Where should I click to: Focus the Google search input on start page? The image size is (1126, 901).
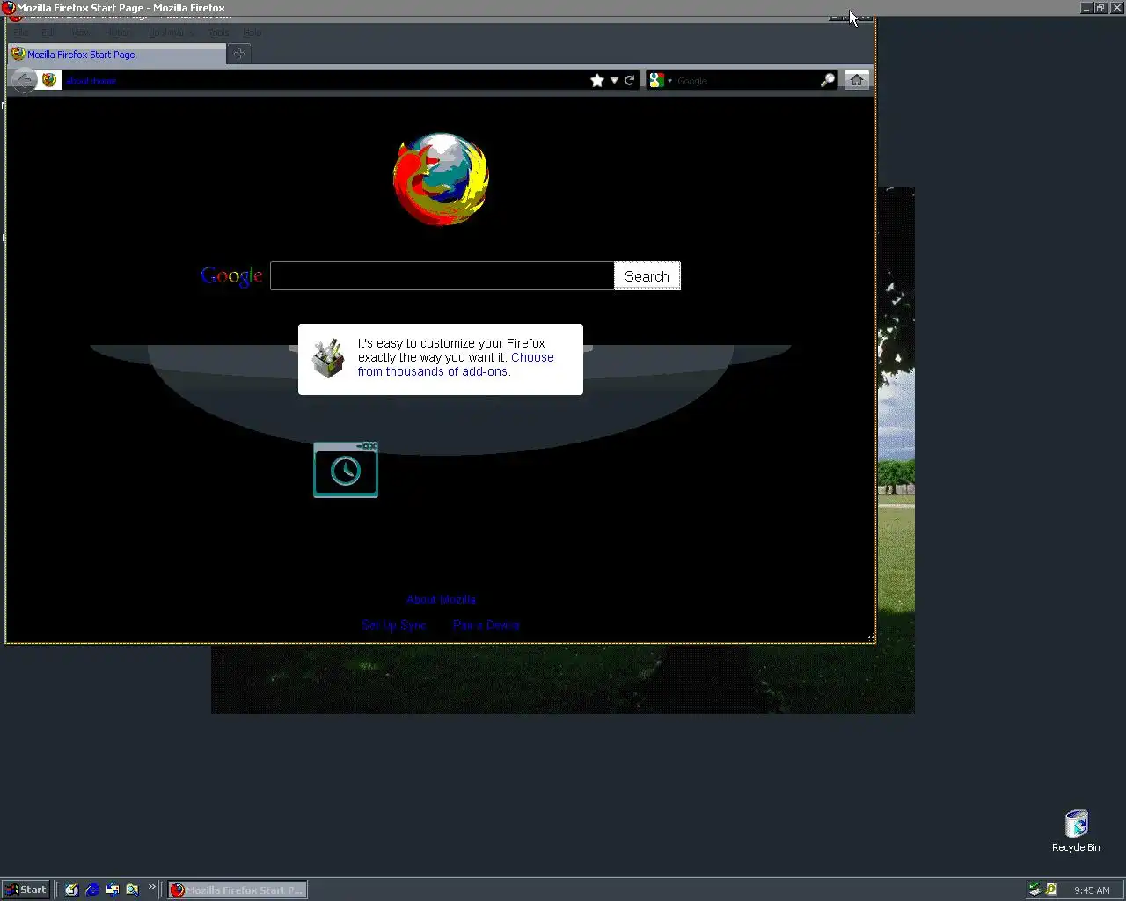[442, 275]
